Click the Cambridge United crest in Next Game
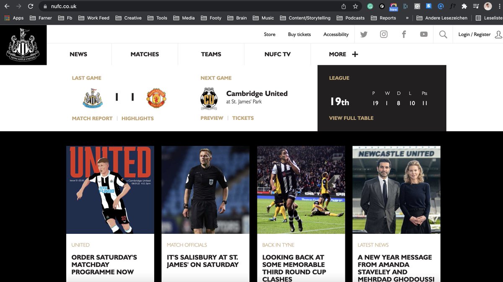Viewport: 503px width, 282px height. click(209, 98)
